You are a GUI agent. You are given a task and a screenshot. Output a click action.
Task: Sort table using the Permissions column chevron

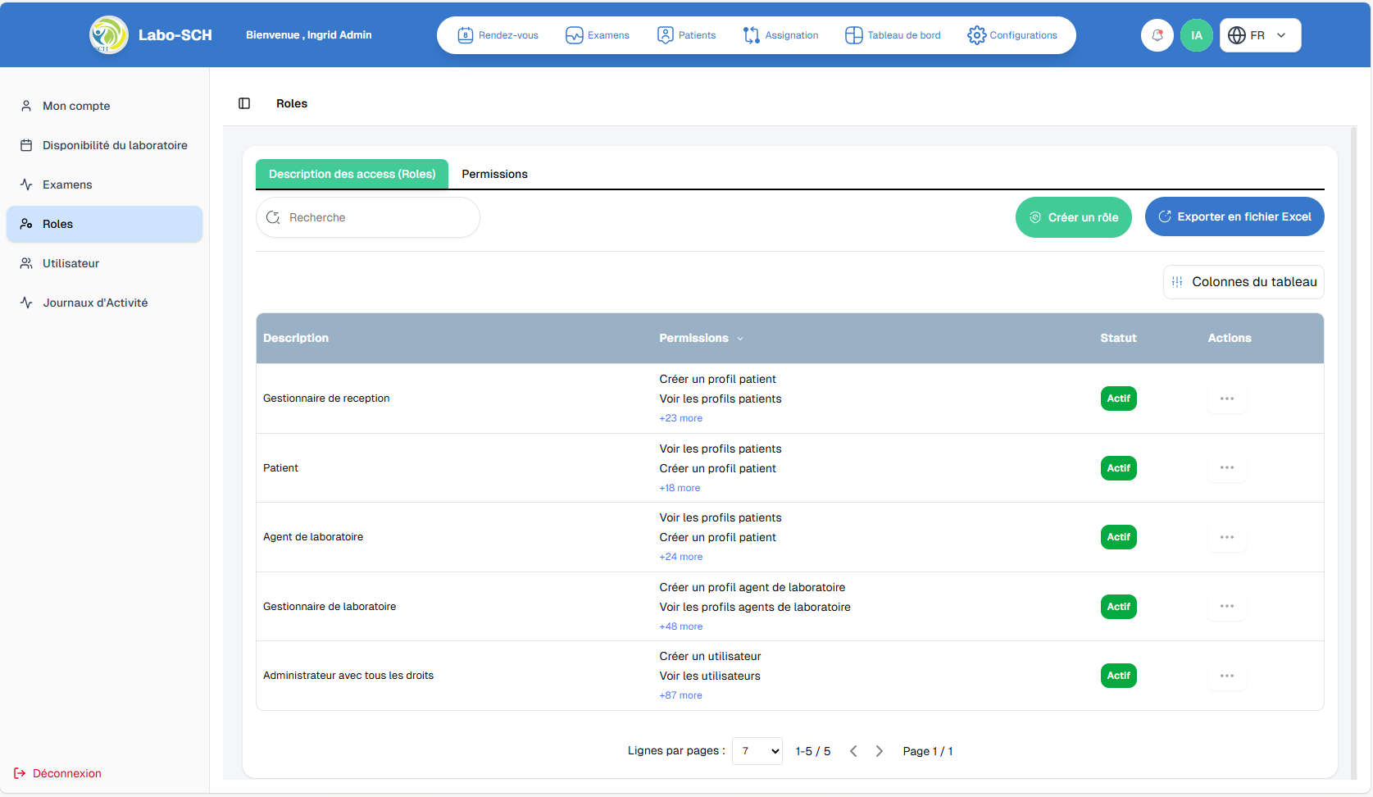[740, 338]
